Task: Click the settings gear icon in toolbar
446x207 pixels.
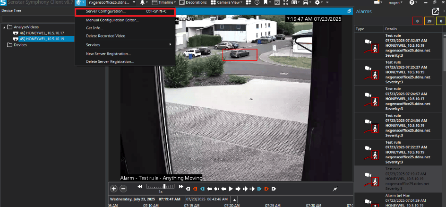Action: [317, 3]
